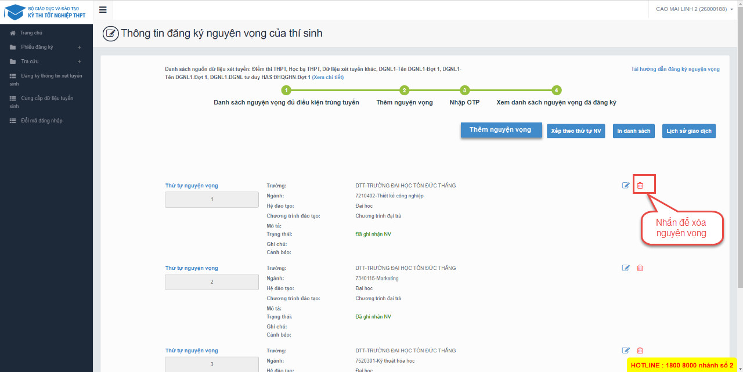Edit the Marketing wish entry

[x=626, y=268]
